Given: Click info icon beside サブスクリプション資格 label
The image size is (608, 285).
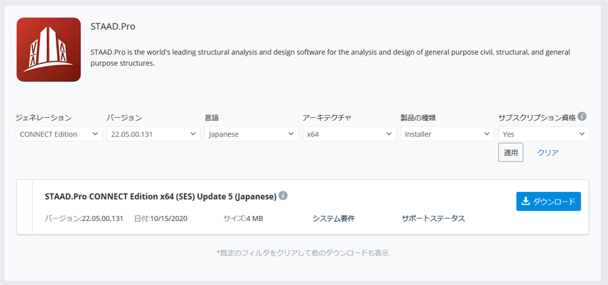Looking at the screenshot, I should (x=581, y=116).
